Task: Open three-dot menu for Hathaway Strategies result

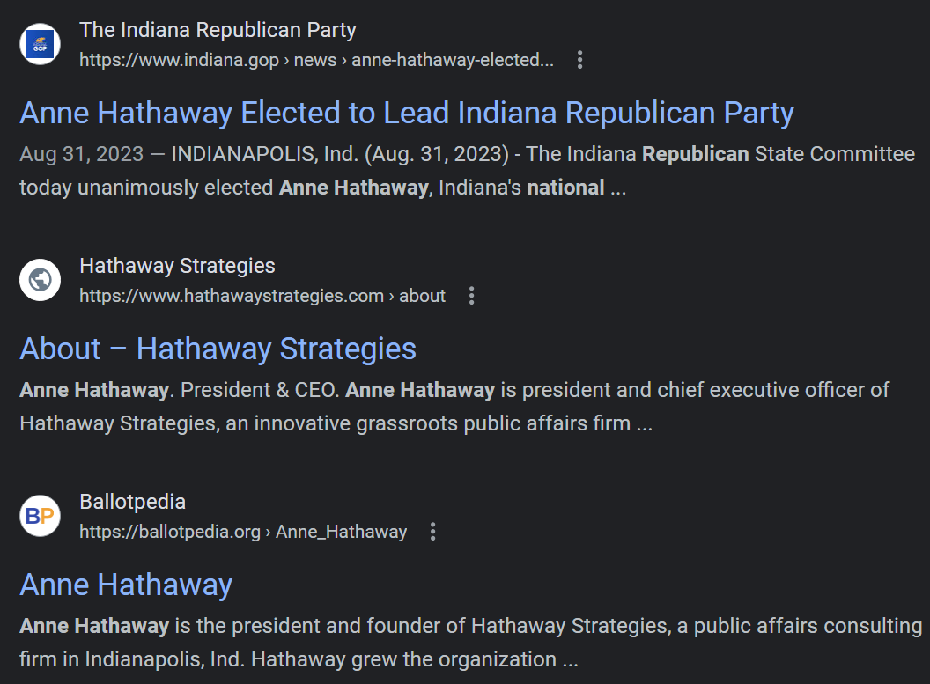Action: (471, 295)
